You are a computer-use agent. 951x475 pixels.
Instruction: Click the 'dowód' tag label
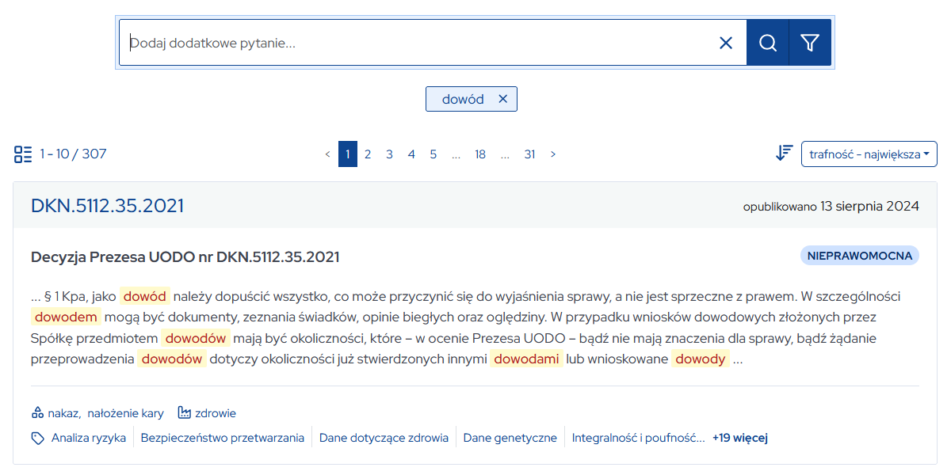click(x=463, y=99)
